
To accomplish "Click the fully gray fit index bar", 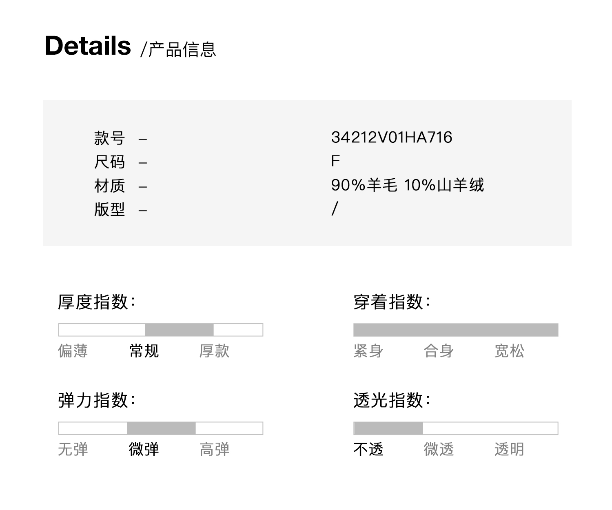I will 455,330.
